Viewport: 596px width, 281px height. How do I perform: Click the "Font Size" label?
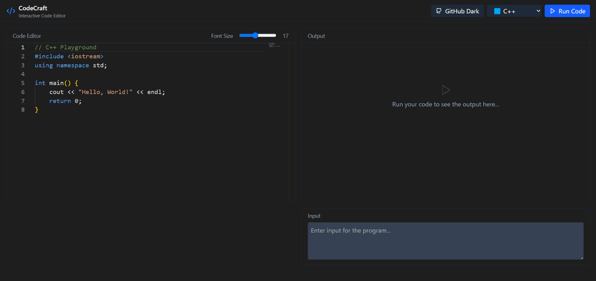point(222,36)
